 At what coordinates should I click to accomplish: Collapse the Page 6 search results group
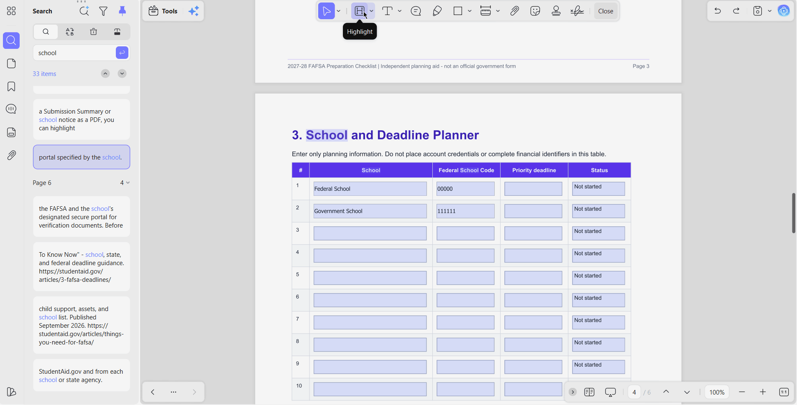128,183
